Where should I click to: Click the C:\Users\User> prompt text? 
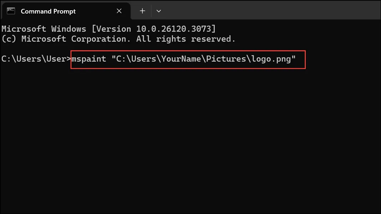pos(36,59)
